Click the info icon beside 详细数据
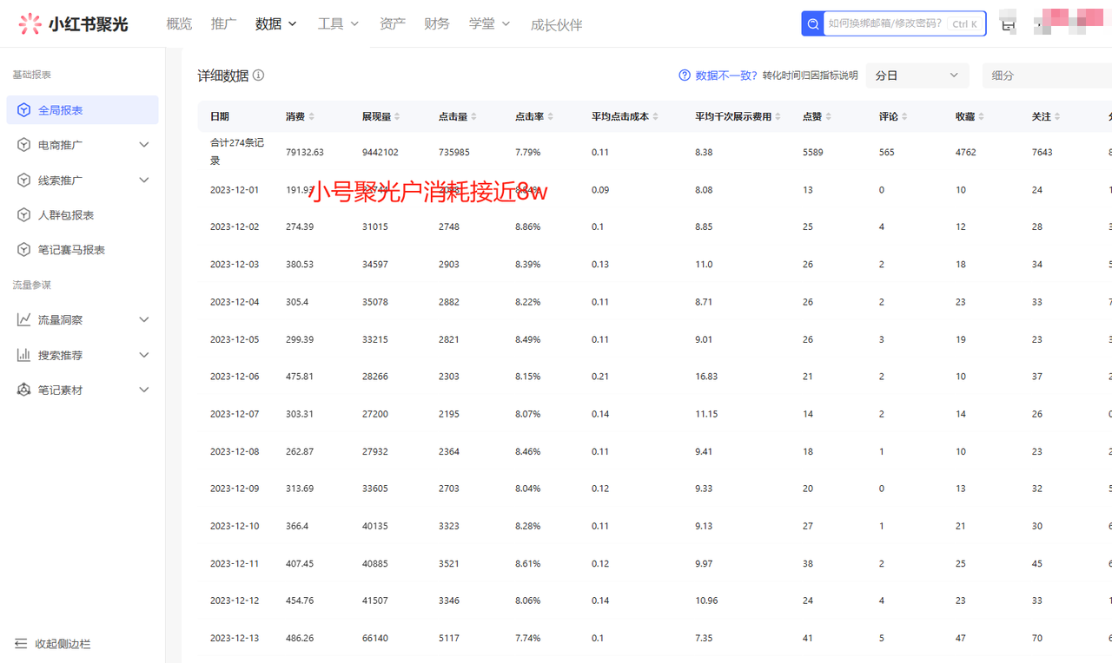This screenshot has width=1112, height=663. coord(258,75)
